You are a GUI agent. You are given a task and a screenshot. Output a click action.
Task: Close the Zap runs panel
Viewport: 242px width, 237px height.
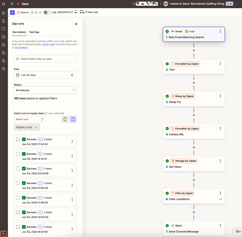click(76, 24)
